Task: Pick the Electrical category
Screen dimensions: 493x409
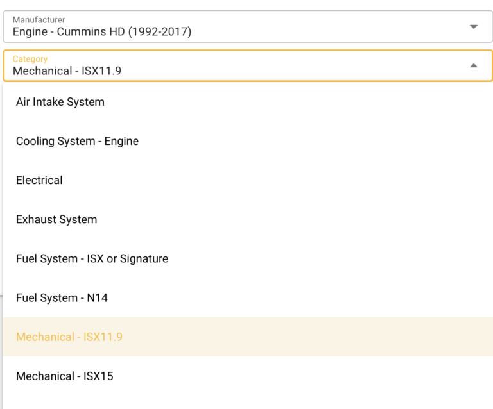Action: coord(39,180)
